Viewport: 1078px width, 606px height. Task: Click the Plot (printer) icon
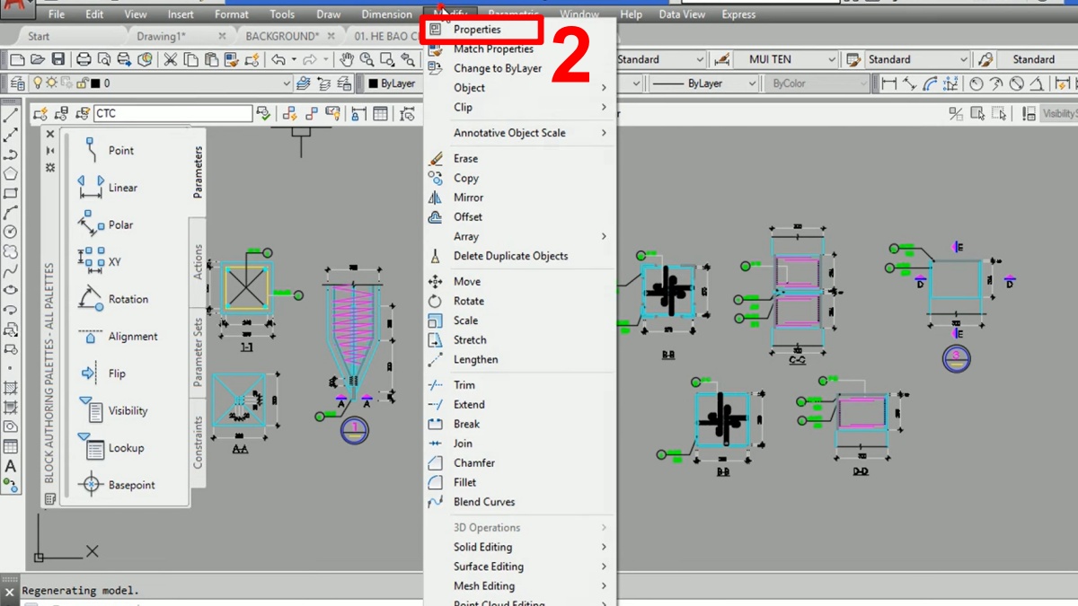point(84,59)
